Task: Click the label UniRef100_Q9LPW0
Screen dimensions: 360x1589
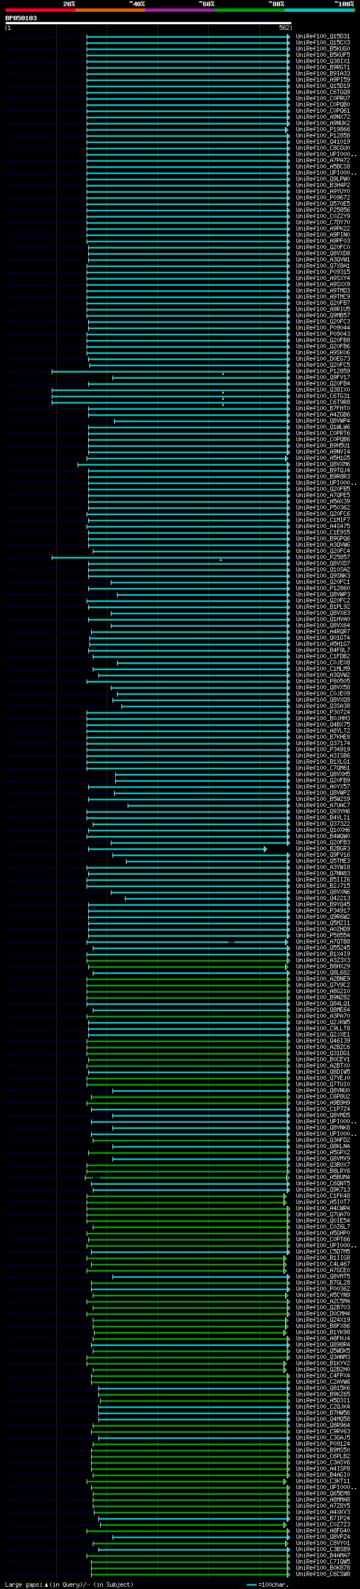Action: click(322, 179)
